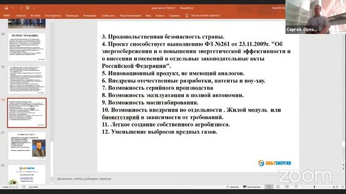This screenshot has height=194, width=346.
Task: Switch to Normal view icon
Action: [269, 187]
